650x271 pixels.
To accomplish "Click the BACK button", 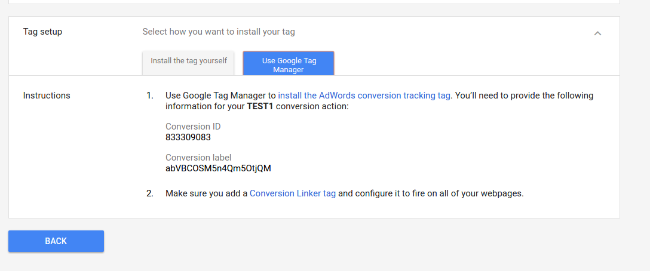I will [x=56, y=241].
